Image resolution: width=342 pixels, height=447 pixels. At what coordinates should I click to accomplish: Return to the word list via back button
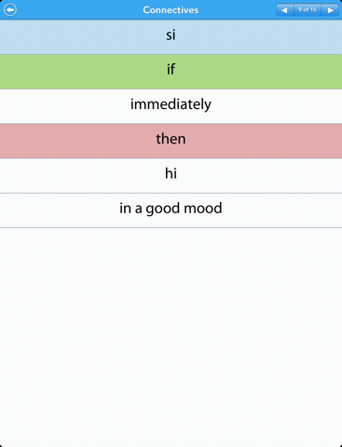click(10, 10)
